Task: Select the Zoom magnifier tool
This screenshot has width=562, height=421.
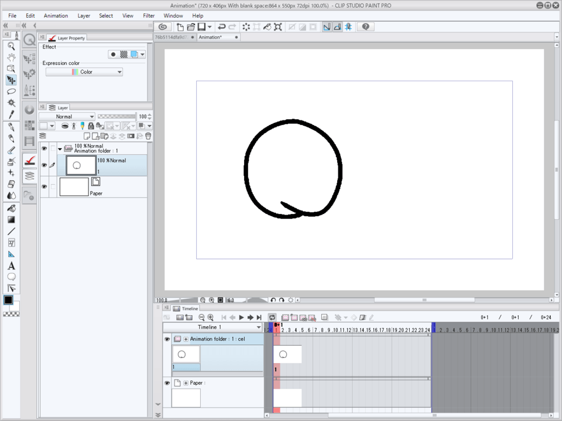Action: click(x=11, y=46)
